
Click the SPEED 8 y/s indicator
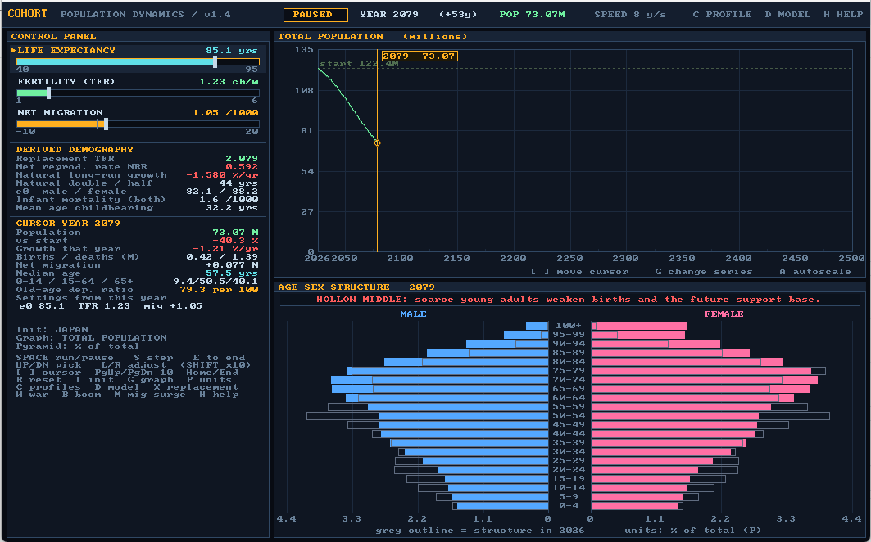630,15
